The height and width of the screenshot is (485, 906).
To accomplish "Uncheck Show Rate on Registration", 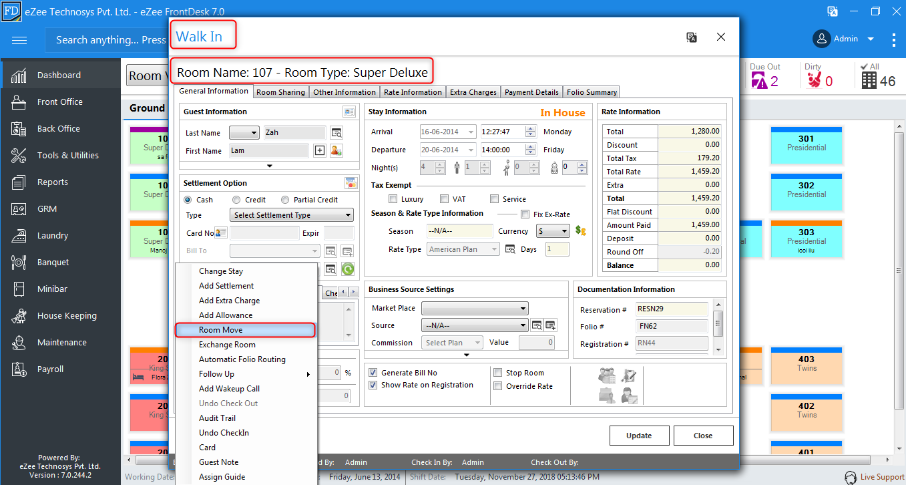I will (x=373, y=385).
